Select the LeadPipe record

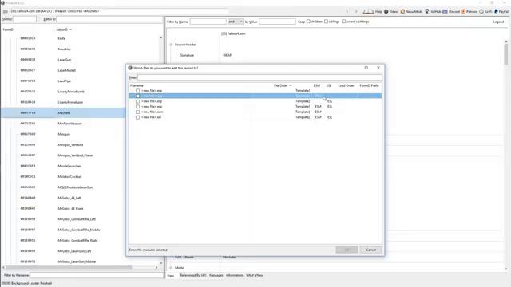tap(64, 81)
